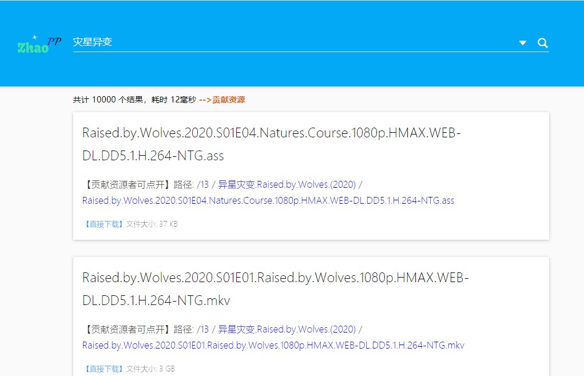Click the full S01E04 NTG.ass path link
The width and height of the screenshot is (584, 376).
(x=268, y=200)
